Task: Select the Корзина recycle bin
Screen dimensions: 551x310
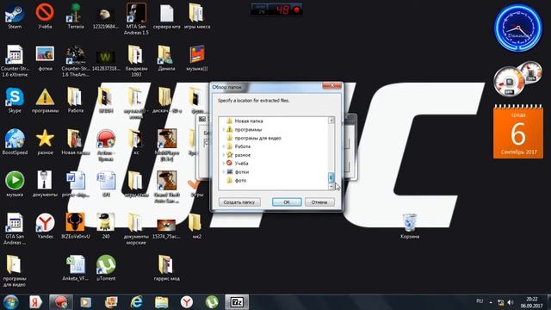Action: [x=410, y=226]
